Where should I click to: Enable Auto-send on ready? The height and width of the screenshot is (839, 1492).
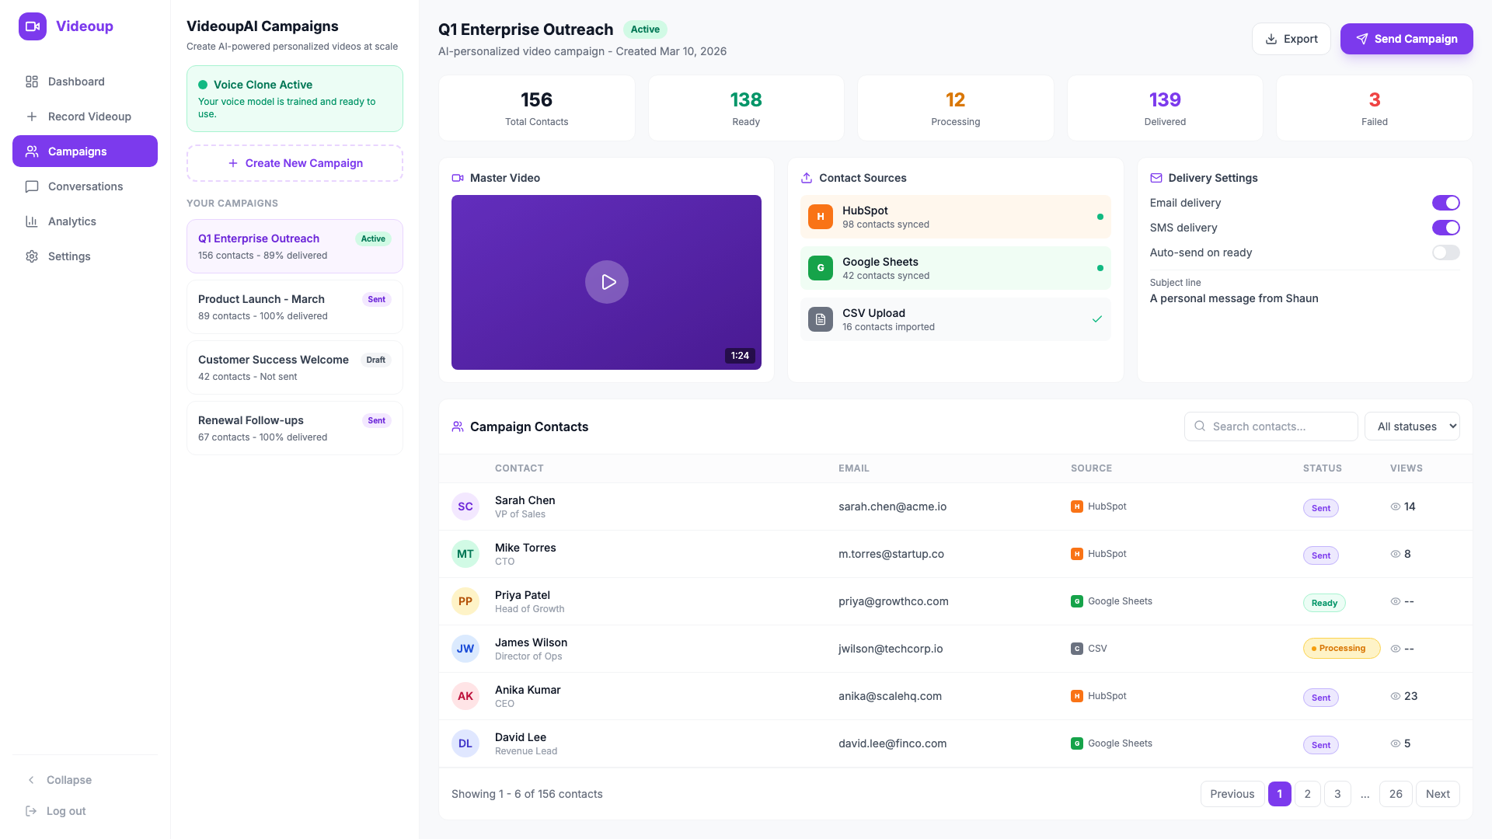[x=1446, y=252]
